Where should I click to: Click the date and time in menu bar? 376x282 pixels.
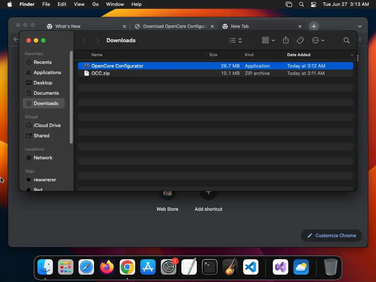346,4
